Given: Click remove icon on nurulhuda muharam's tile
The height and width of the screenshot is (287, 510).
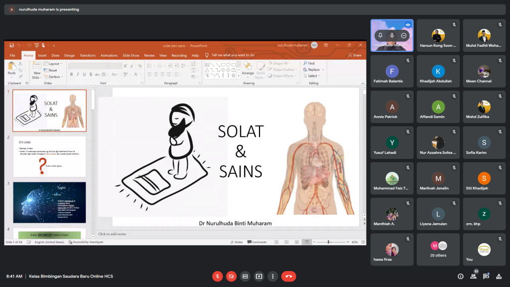Looking at the screenshot, I should [x=404, y=35].
